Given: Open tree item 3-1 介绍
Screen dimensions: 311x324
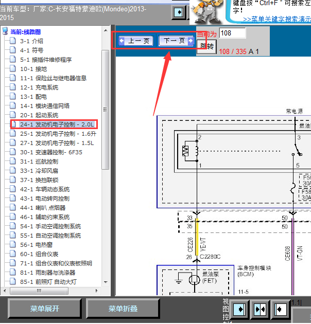Looking at the screenshot, I should [31, 41].
